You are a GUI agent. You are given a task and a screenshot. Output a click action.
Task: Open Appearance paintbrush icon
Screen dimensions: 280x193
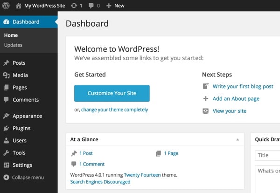click(6, 116)
